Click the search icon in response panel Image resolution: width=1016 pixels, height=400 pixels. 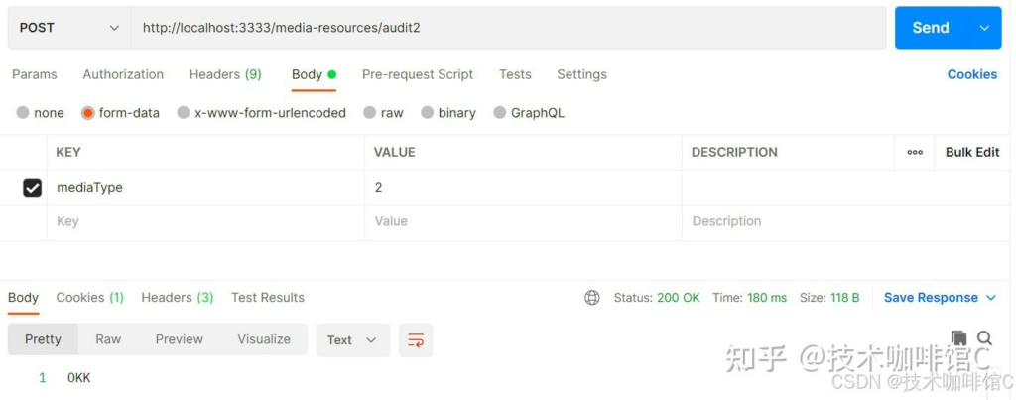point(984,338)
